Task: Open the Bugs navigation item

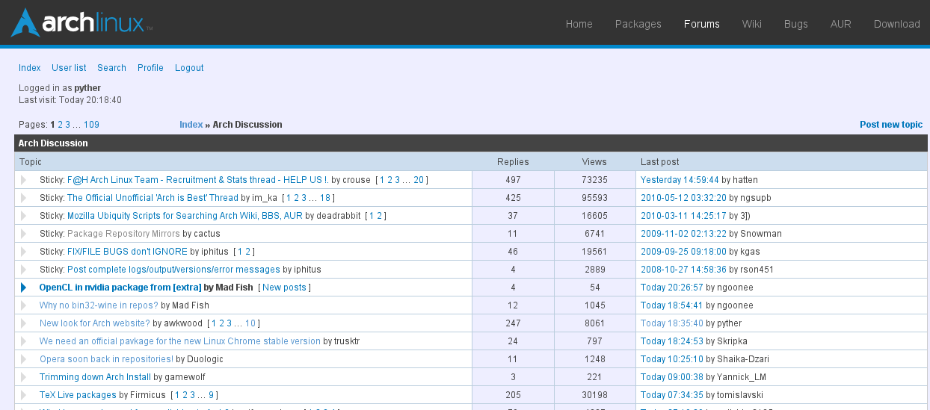Action: coord(795,24)
